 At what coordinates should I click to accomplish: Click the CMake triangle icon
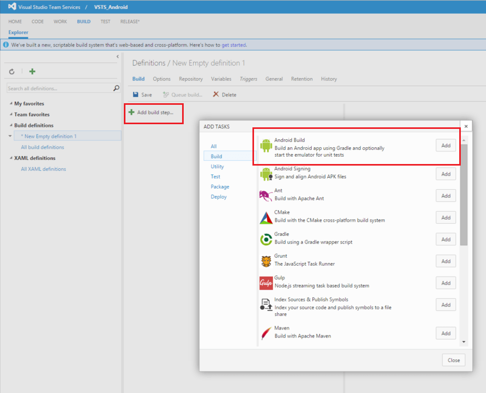tap(266, 217)
